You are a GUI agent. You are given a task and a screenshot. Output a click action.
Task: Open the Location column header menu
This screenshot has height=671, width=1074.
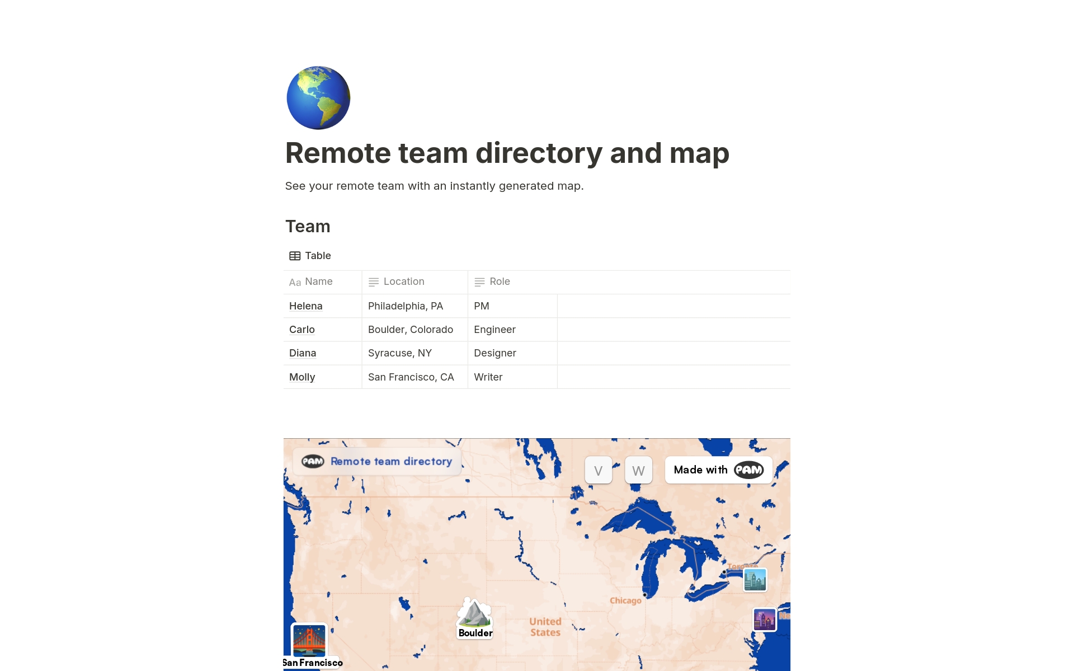pos(403,281)
